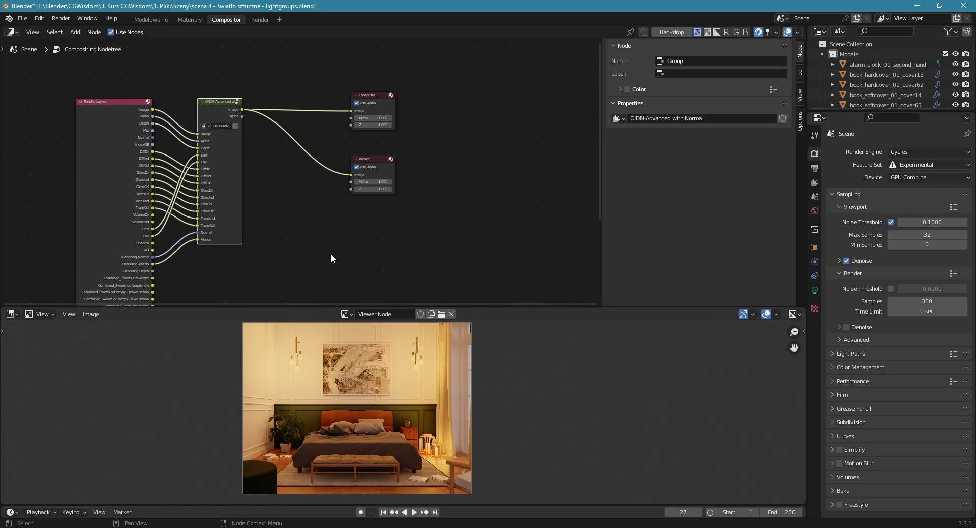Image resolution: width=976 pixels, height=528 pixels.
Task: Activate the zoom tool in the image viewer sidebar
Action: (x=794, y=332)
